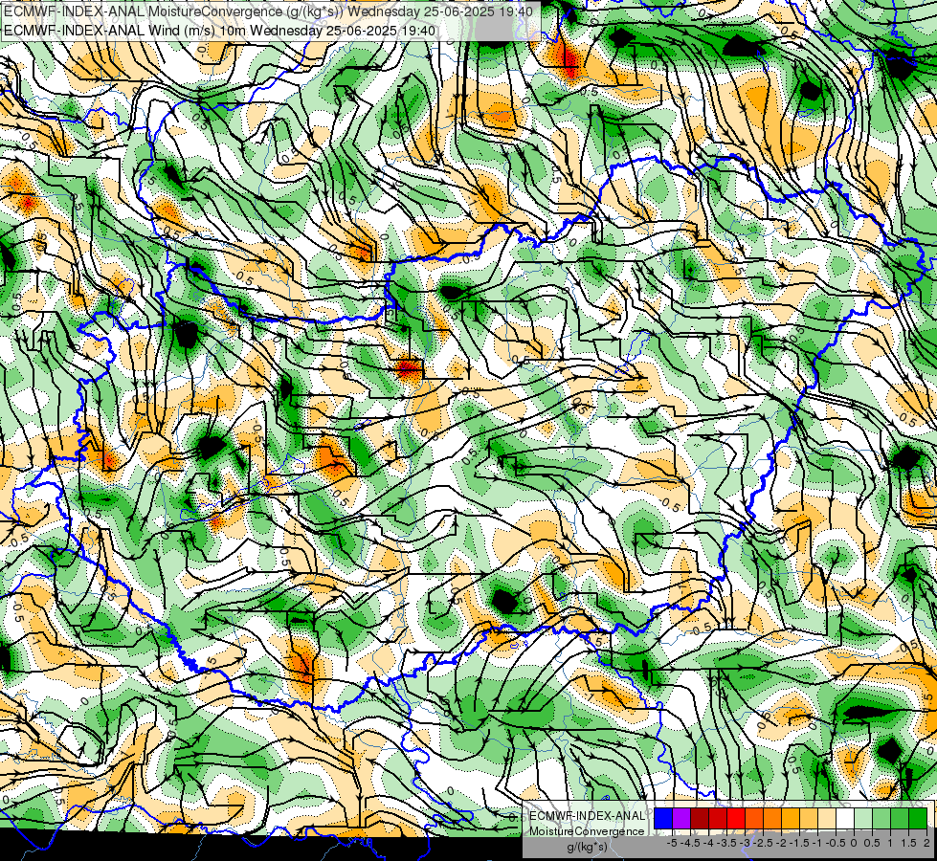Select the purple legend swatch
Viewport: 937px width, 861px height.
pos(681,819)
